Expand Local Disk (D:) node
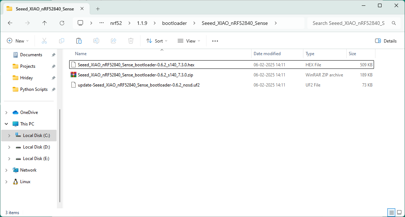 coord(9,147)
